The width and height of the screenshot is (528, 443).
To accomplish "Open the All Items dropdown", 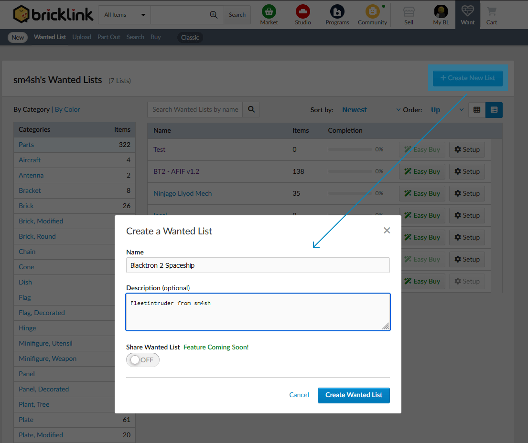I will coord(125,15).
